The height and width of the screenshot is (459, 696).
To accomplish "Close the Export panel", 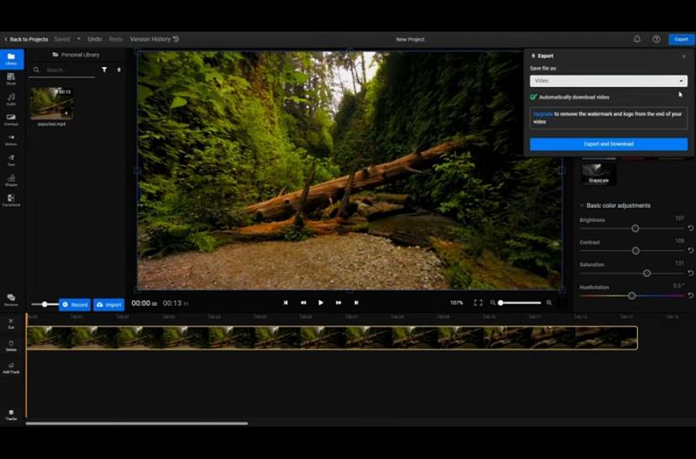I will point(684,57).
